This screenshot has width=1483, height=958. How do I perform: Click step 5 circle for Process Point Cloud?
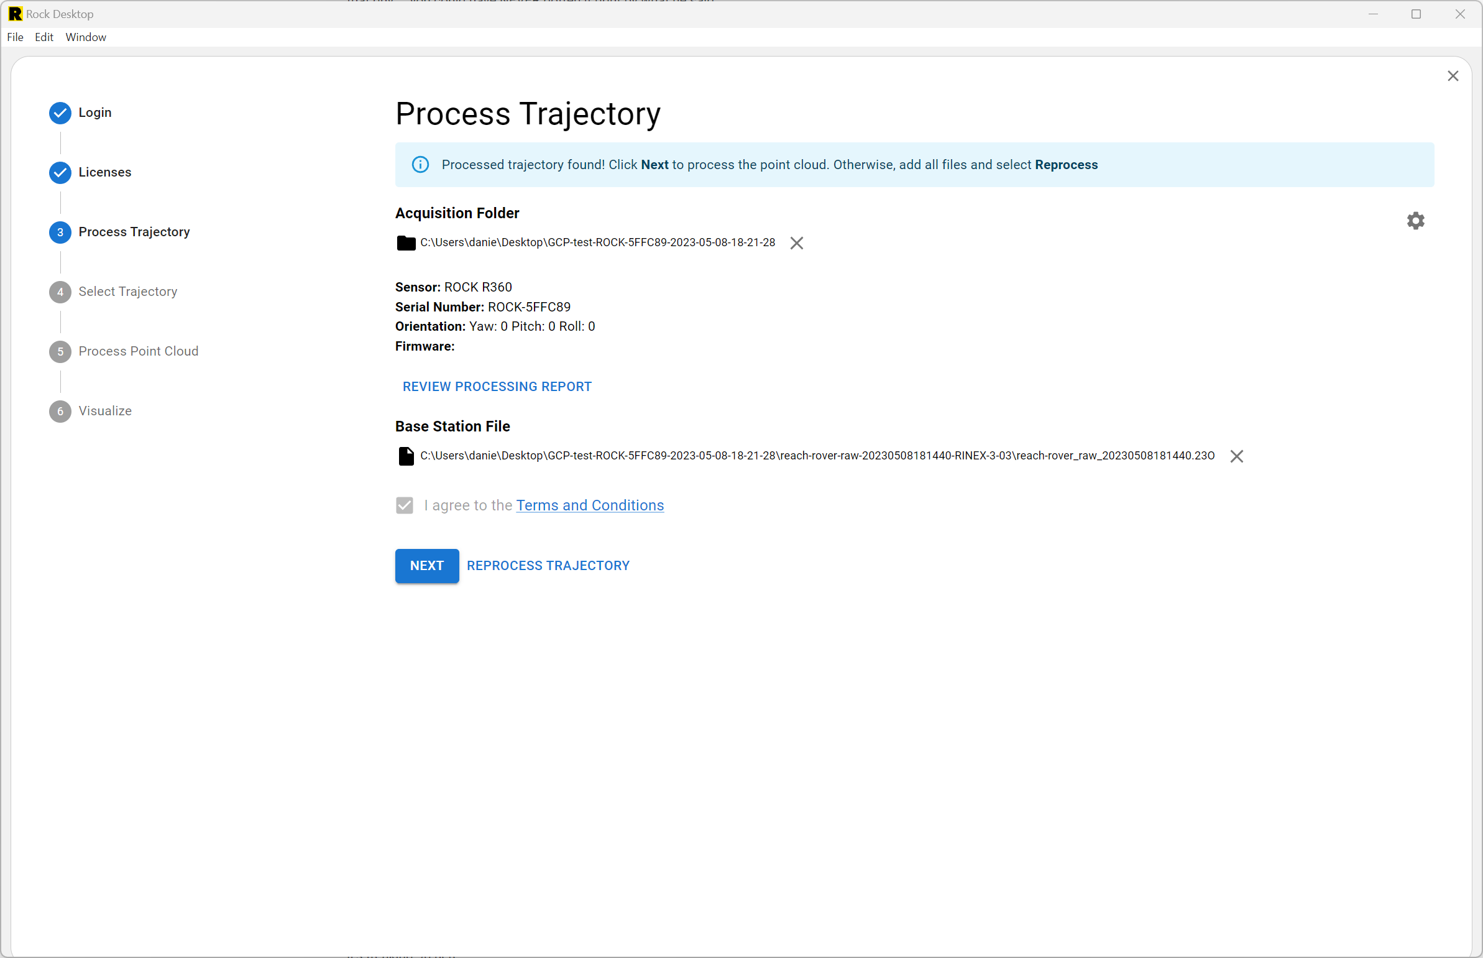click(x=60, y=351)
